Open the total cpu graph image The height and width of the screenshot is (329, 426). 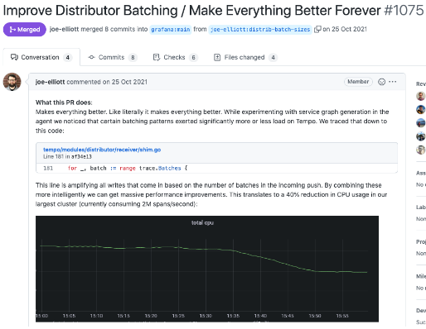tap(207, 269)
